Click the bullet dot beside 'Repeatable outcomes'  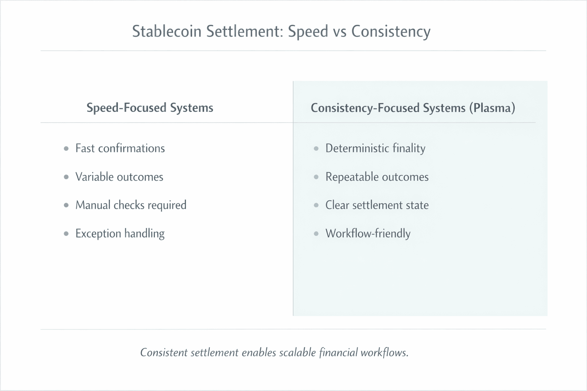(x=316, y=177)
